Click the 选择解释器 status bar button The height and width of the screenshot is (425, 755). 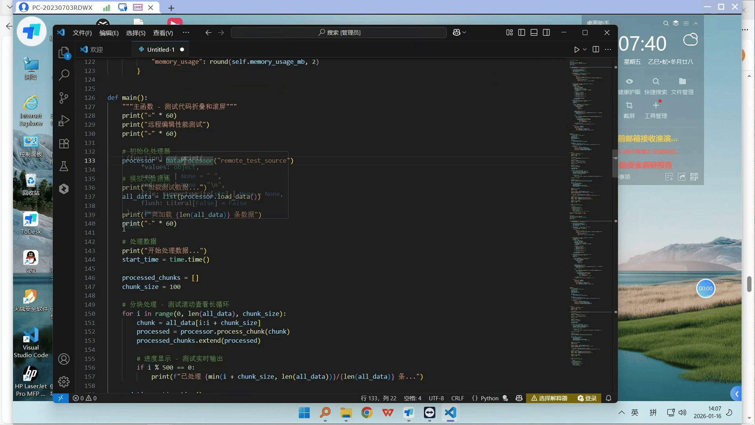pyautogui.click(x=549, y=398)
